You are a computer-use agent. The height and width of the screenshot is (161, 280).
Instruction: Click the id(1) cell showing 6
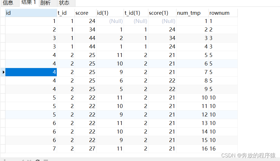110,81
